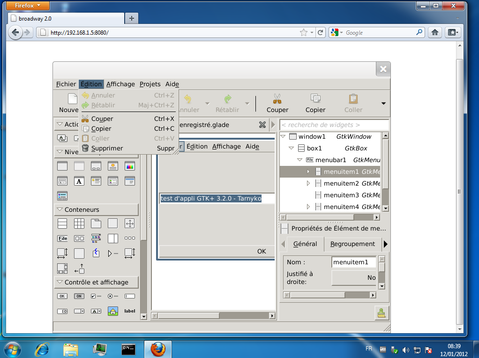This screenshot has height=358, width=479.
Task: Pick the check button widget in palette
Action: coord(96,296)
